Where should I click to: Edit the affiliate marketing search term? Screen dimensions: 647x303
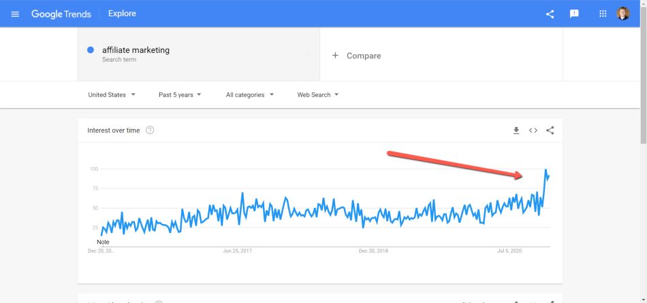pos(136,50)
